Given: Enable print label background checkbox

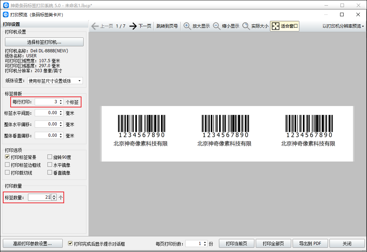Looking at the screenshot, I should 7,157.
